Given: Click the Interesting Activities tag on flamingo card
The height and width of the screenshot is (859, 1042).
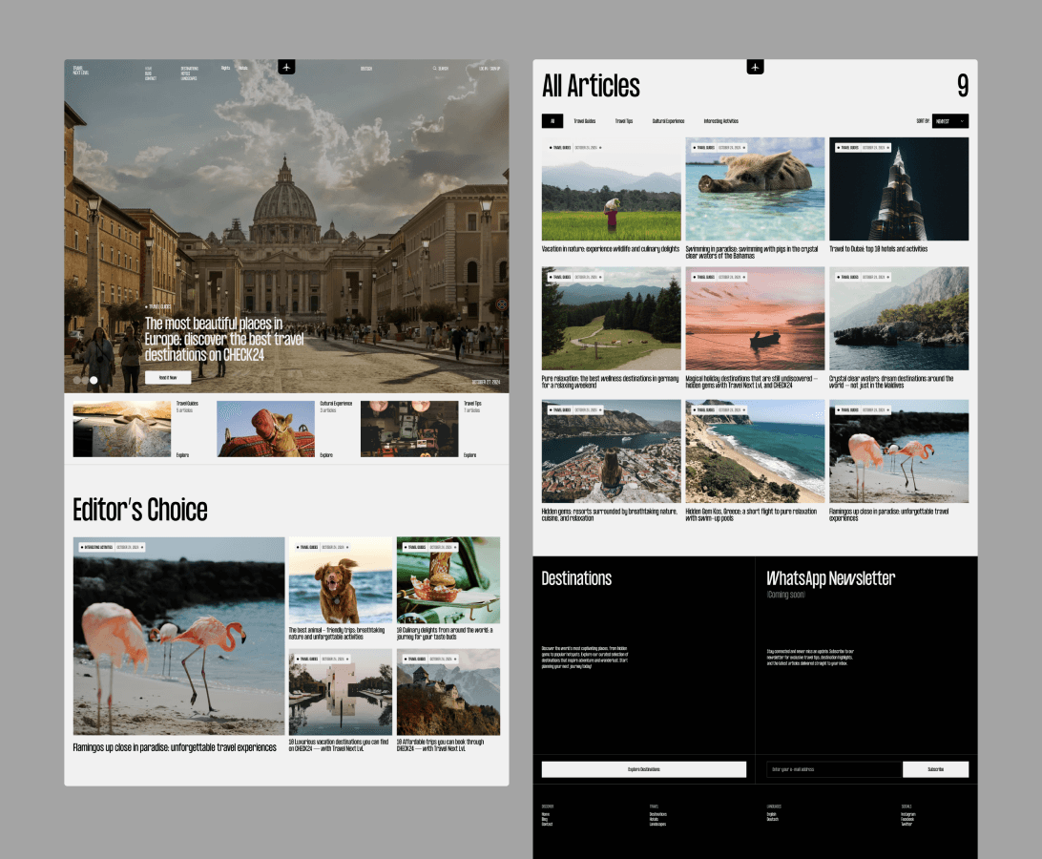Looking at the screenshot, I should pos(97,547).
